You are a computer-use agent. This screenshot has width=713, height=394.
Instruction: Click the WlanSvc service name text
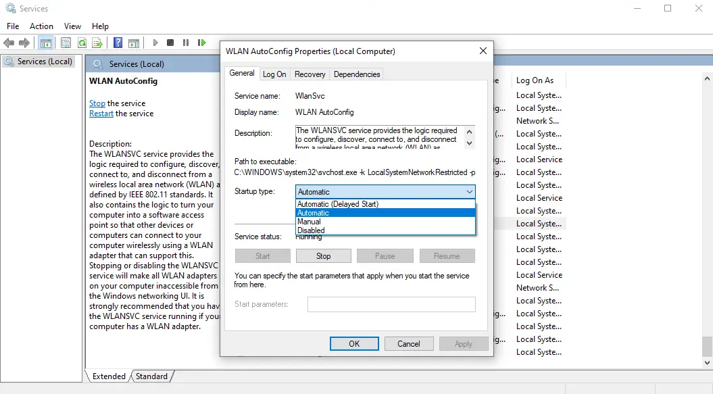pyautogui.click(x=310, y=96)
